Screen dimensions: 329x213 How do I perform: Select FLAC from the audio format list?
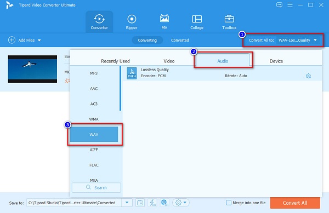[x=94, y=165]
